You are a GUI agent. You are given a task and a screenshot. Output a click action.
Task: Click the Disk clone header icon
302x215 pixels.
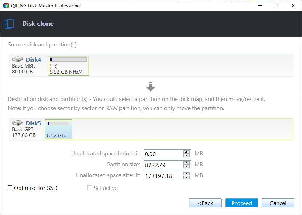[9, 24]
